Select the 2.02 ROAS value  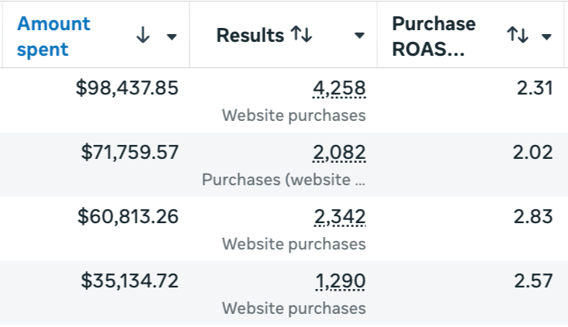point(533,152)
